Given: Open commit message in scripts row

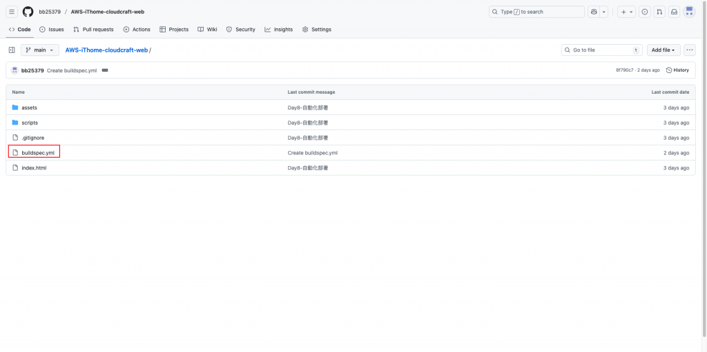Looking at the screenshot, I should coord(307,123).
